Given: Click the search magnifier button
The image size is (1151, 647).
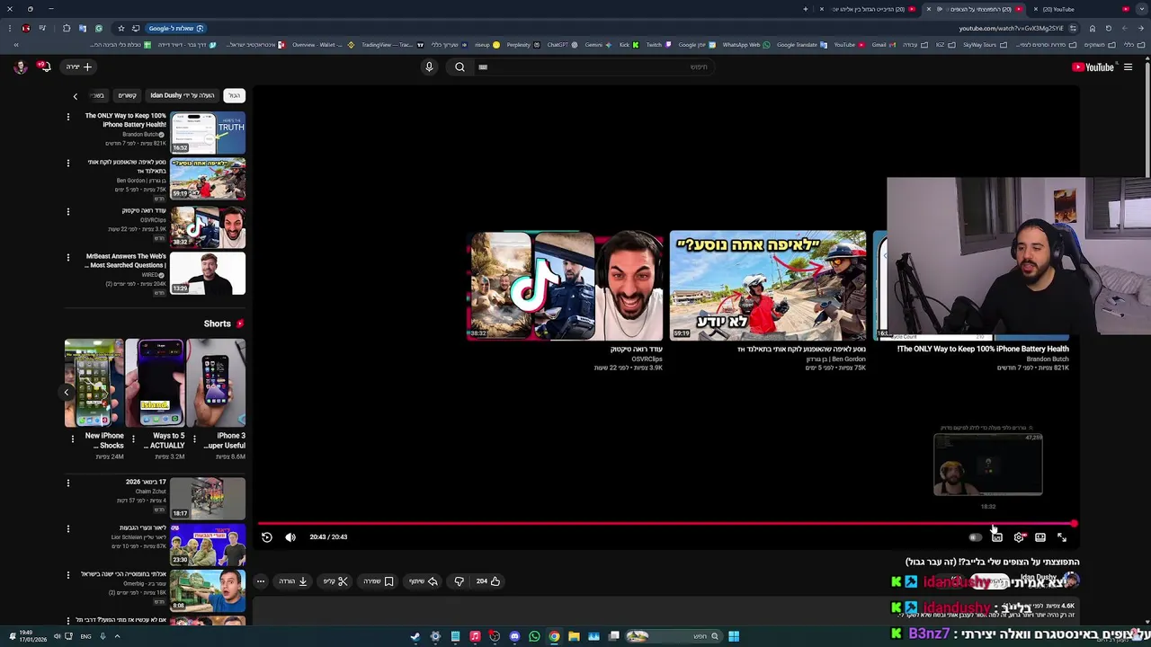Looking at the screenshot, I should coord(460,66).
